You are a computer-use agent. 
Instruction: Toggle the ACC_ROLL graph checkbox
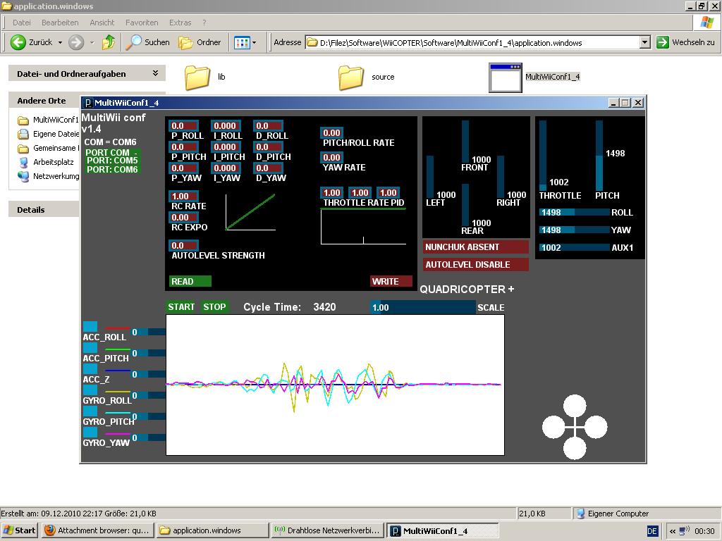point(90,327)
